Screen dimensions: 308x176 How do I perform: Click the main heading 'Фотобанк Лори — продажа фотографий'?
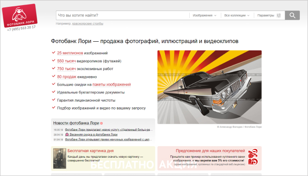tap(144, 41)
